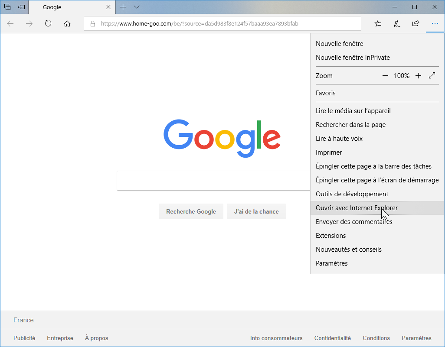Open Paramètres in the Edge menu

coord(377,264)
